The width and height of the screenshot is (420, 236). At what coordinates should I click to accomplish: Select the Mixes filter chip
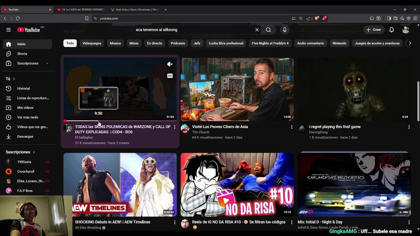coord(134,43)
